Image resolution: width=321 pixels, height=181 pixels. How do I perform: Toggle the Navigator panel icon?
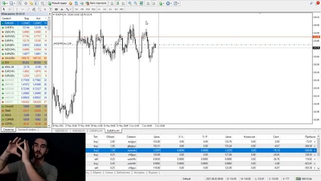[x=31, y=4]
